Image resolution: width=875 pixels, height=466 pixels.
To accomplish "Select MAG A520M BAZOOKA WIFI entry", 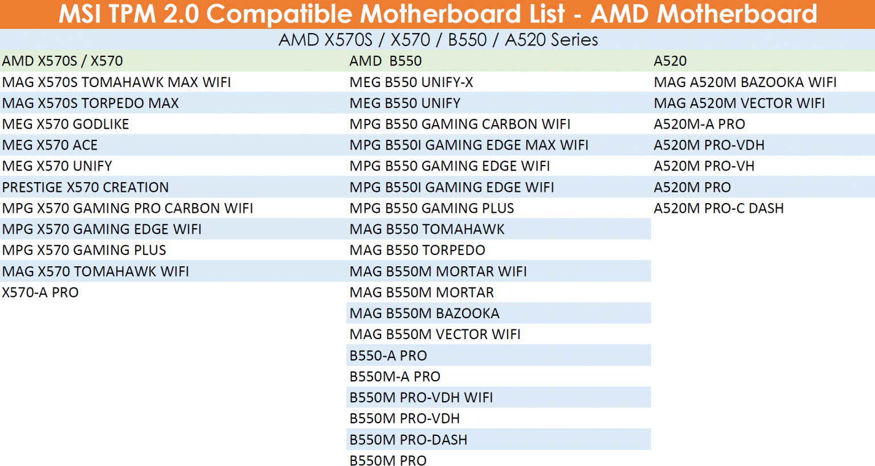I will coord(745,82).
